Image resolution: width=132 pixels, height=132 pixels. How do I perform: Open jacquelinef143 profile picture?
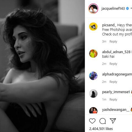tap(93, 9)
